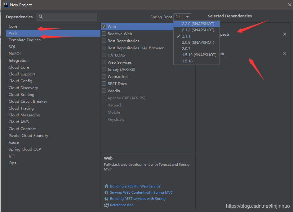Open the Reference doc link

(122, 205)
